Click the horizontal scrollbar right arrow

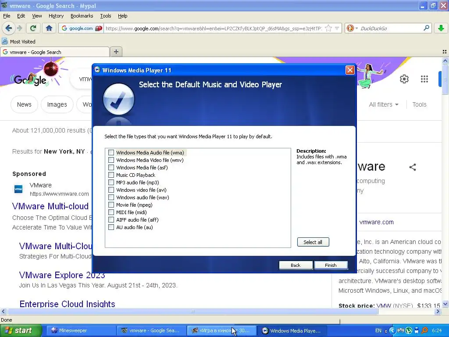click(x=437, y=311)
